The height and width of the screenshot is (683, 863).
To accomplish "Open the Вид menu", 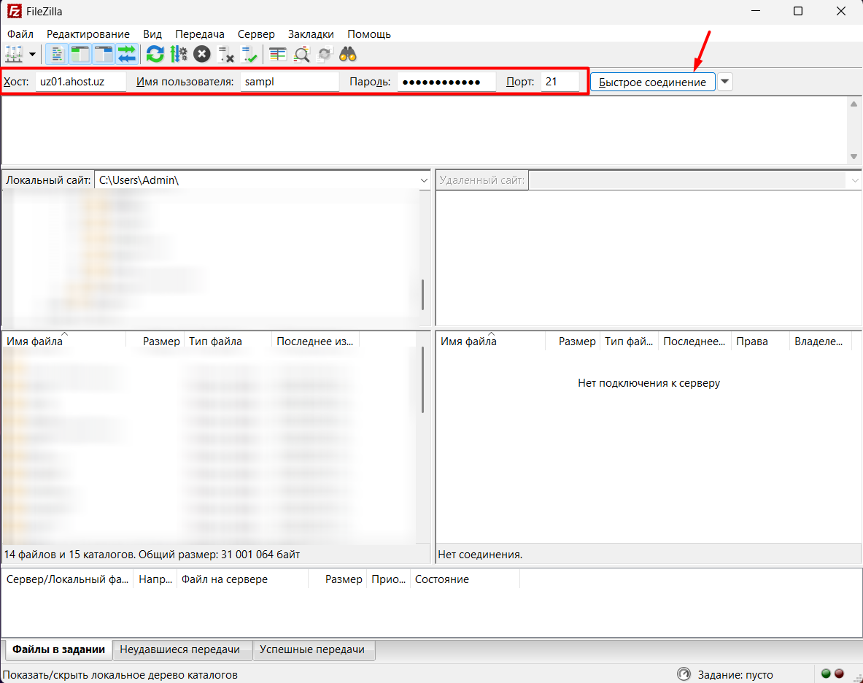I will coord(152,34).
